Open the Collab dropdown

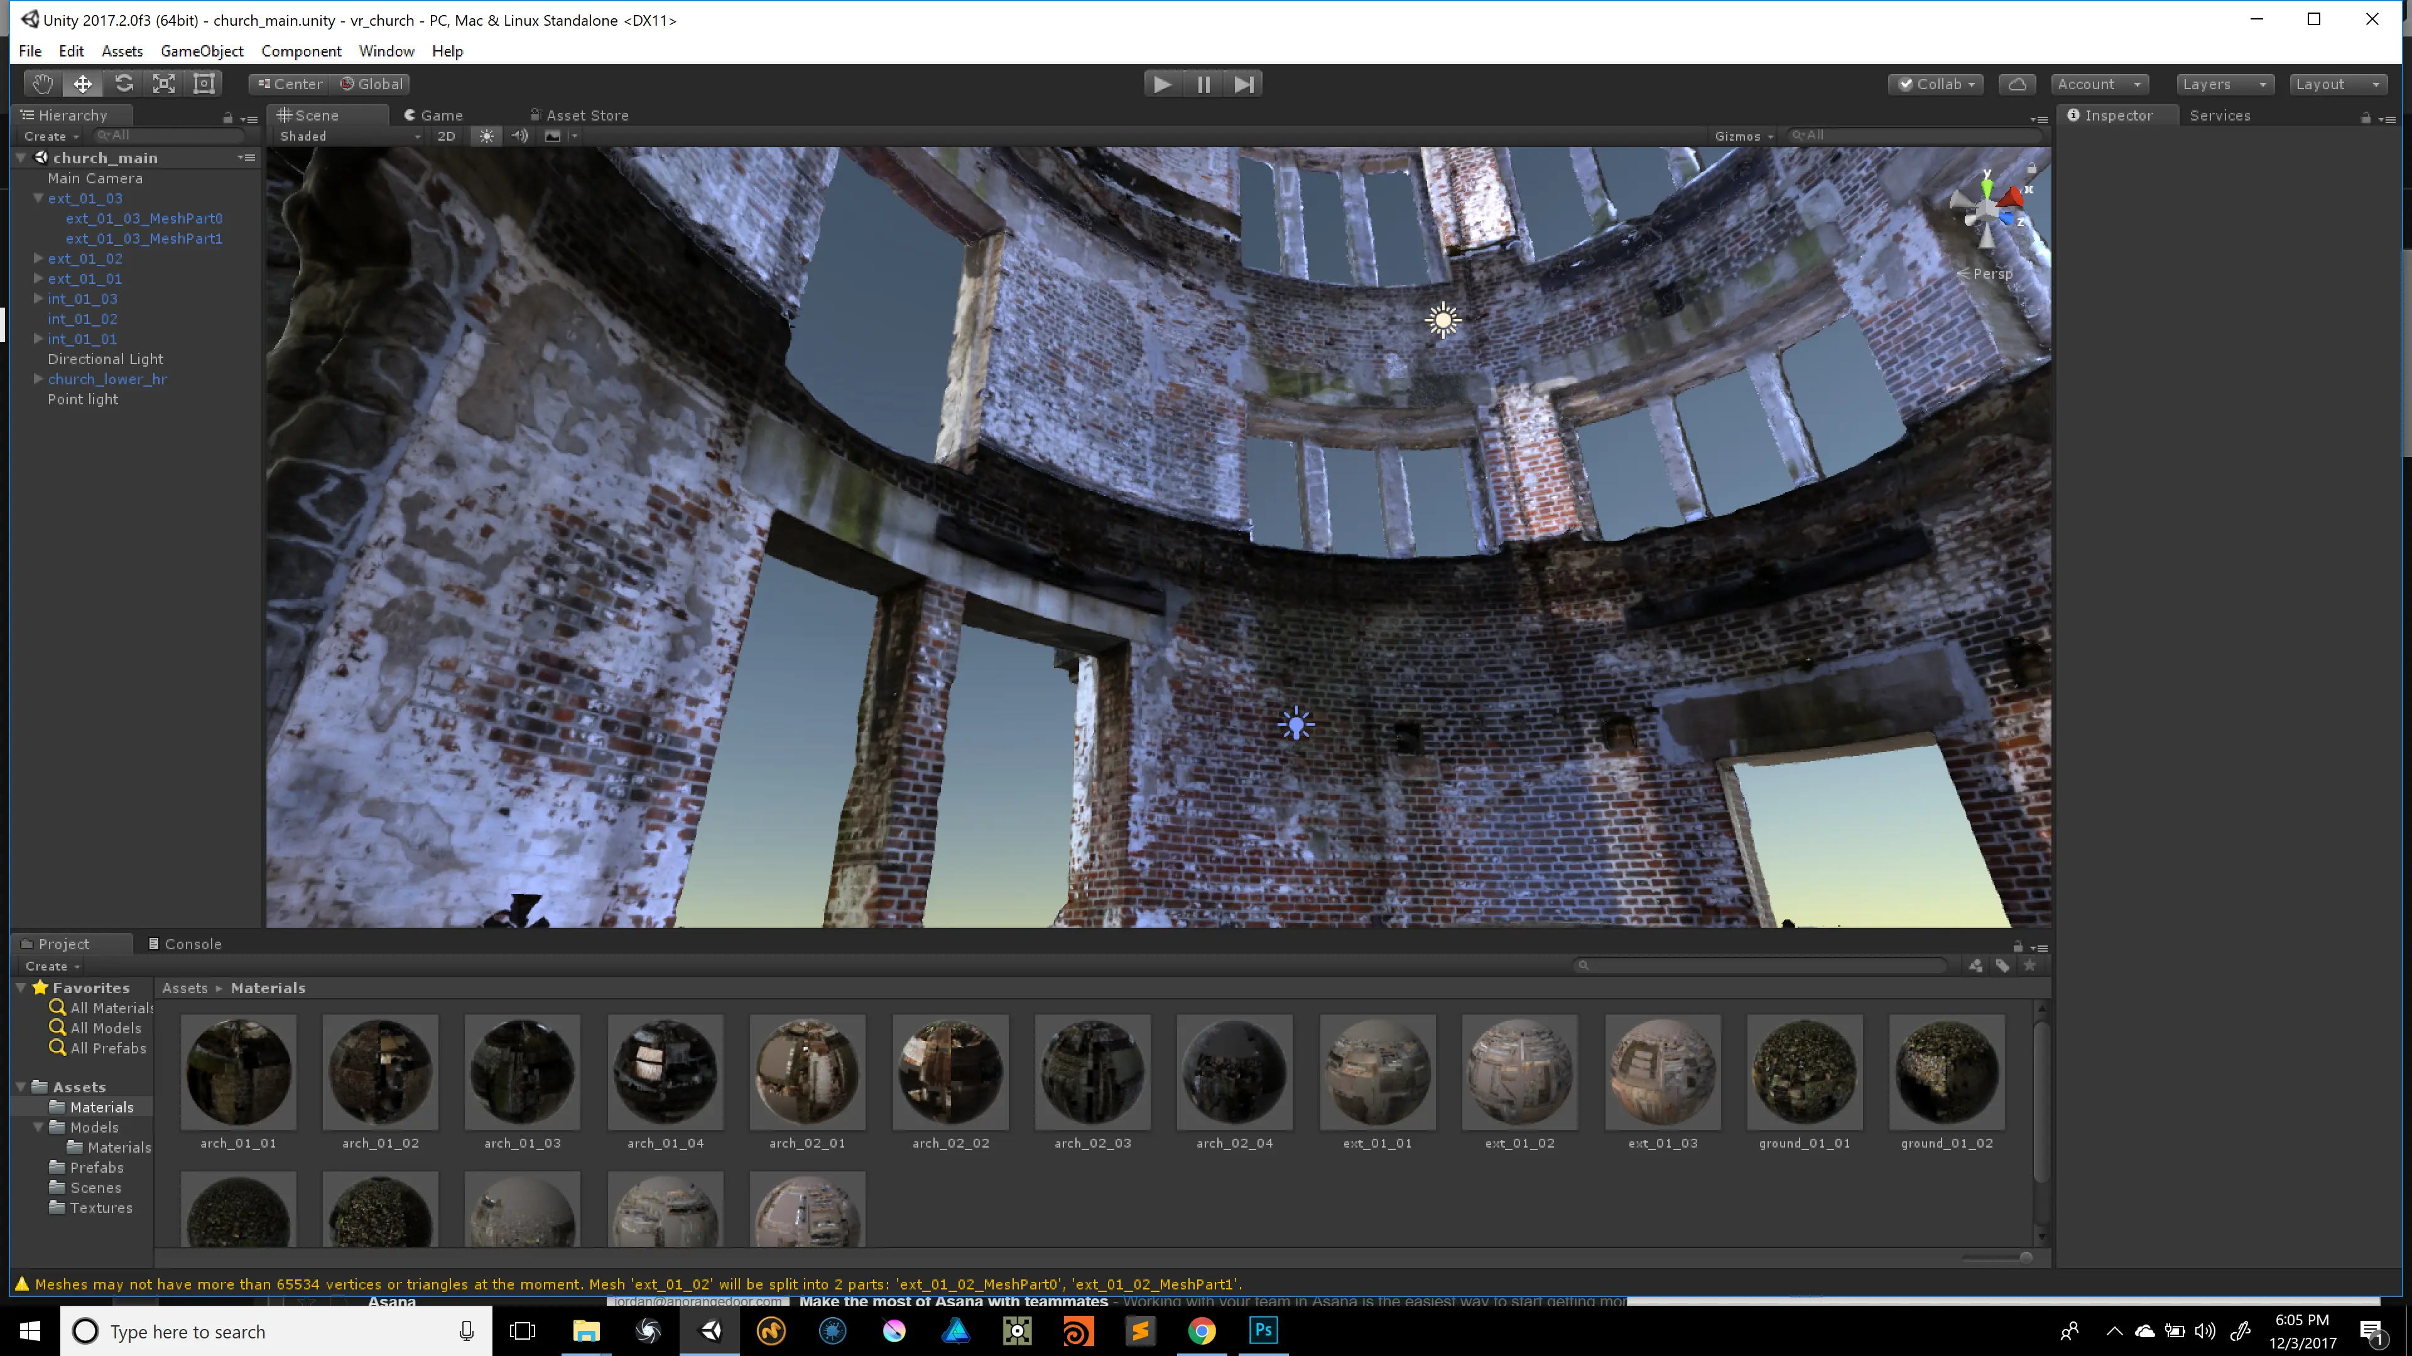coord(1935,84)
